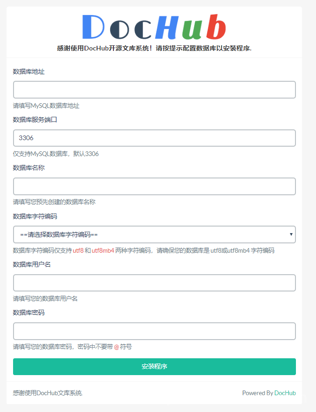Click the 数据库地址 field label
316x412 pixels.
tap(29, 71)
